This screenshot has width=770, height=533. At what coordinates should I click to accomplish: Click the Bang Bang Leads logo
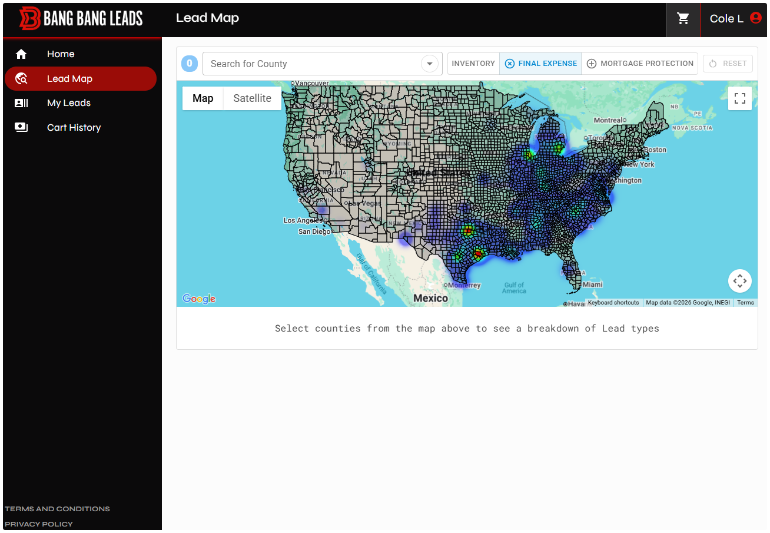81,19
